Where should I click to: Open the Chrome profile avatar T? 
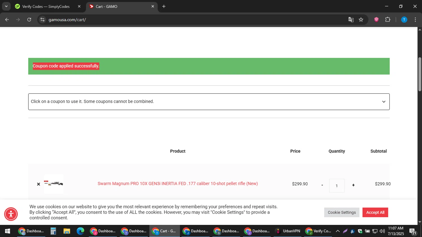click(404, 20)
